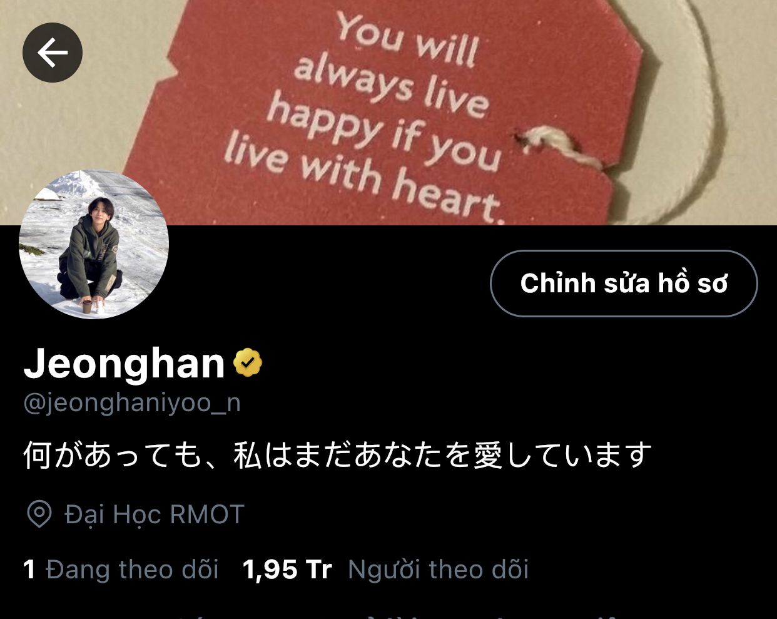Tap the location pin icon

(39, 514)
